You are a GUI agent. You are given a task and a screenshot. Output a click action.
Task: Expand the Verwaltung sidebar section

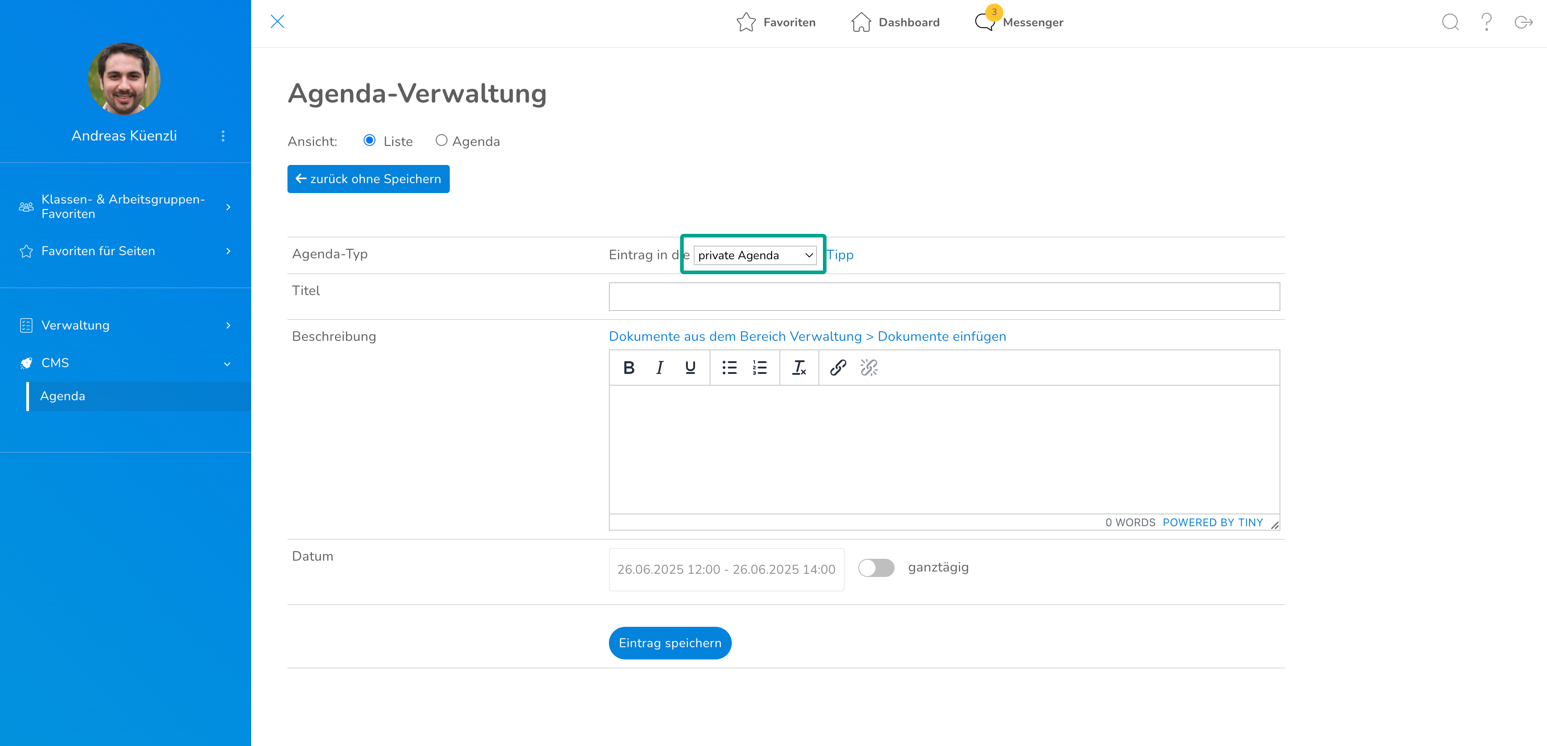coord(125,325)
